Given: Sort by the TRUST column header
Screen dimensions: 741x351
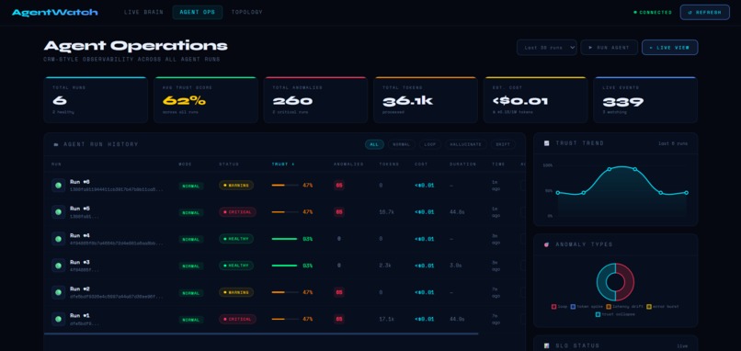Looking at the screenshot, I should 283,164.
